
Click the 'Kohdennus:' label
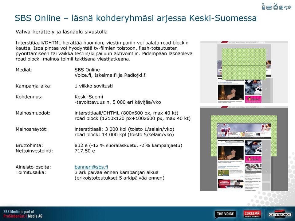click(x=29, y=97)
